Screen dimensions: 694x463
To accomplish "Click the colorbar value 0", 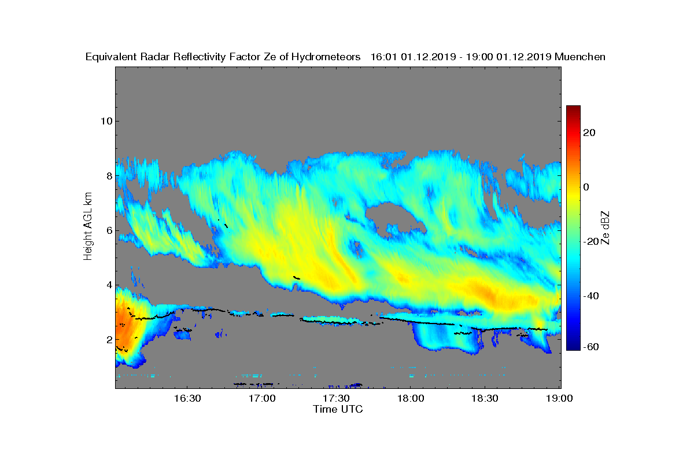I will tap(586, 187).
